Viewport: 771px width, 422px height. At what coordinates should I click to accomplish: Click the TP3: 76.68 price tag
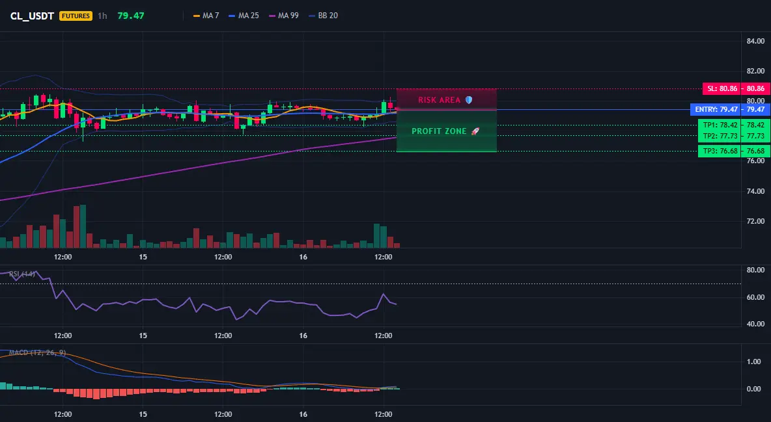[x=720, y=152]
